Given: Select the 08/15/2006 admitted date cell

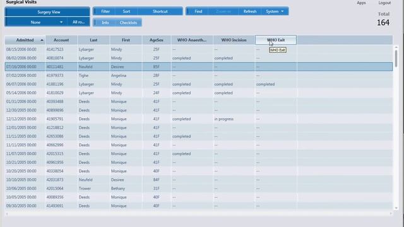Looking at the screenshot, I should 25,49.
